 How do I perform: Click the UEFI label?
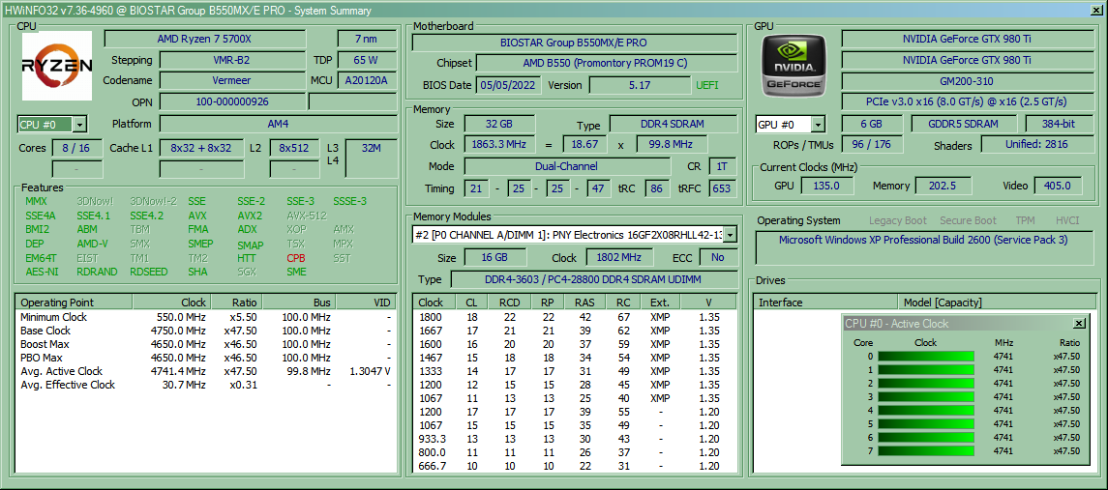(x=706, y=85)
